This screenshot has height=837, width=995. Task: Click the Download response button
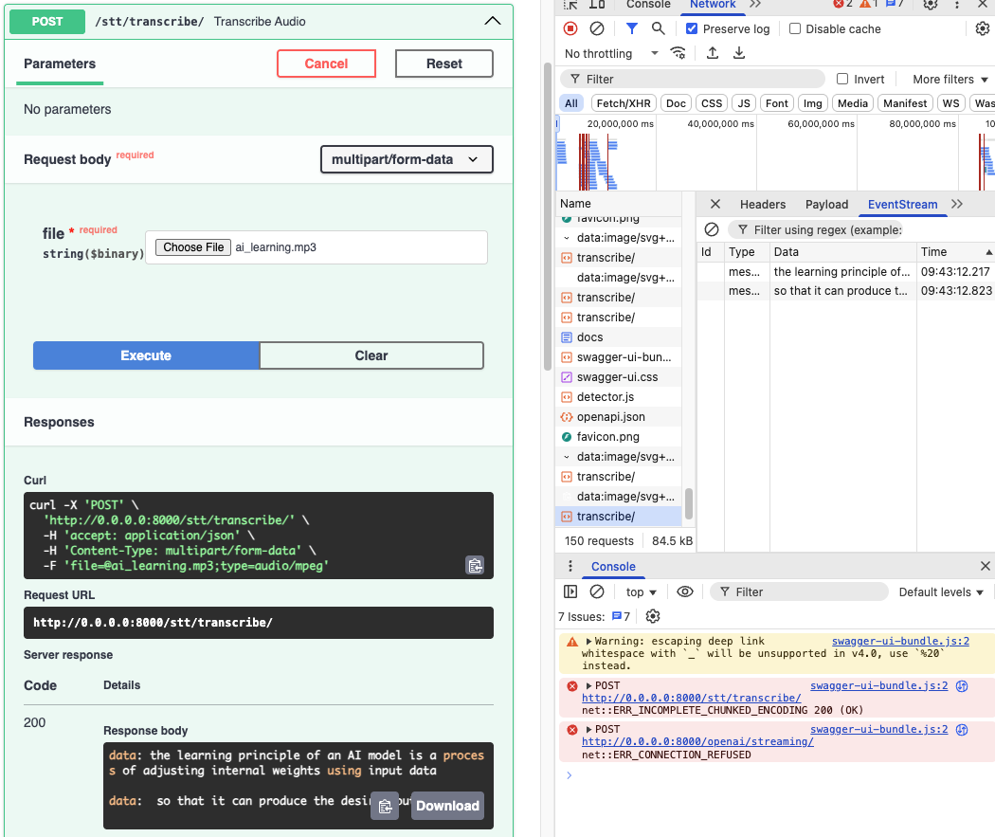click(x=447, y=806)
